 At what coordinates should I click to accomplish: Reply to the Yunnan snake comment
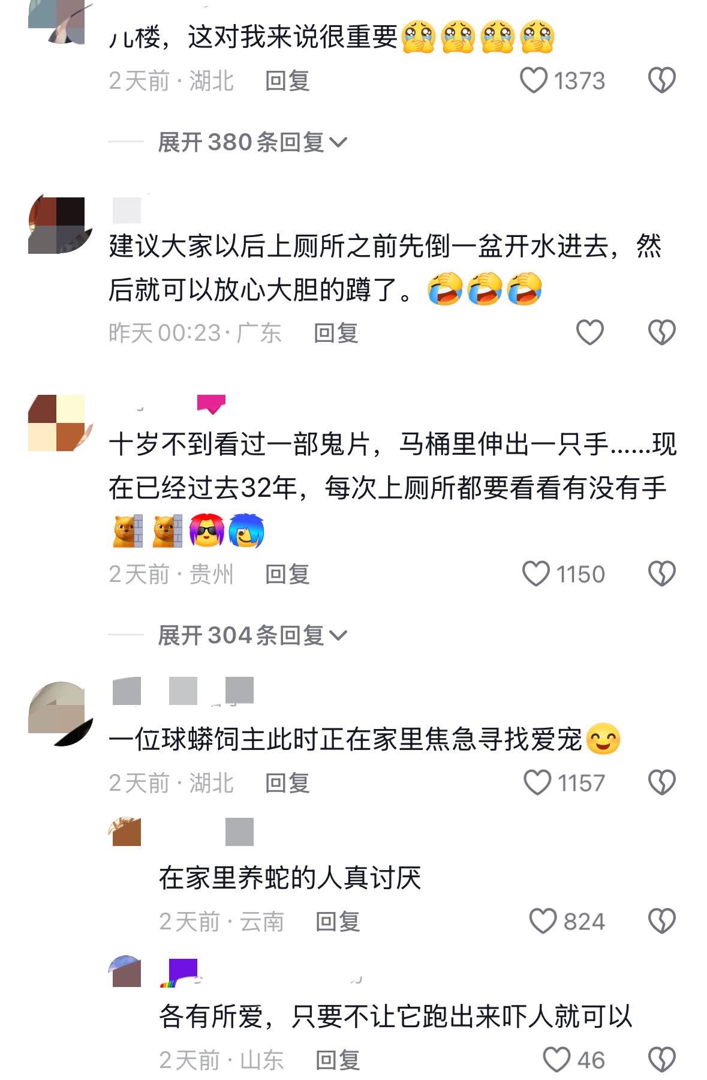[338, 922]
